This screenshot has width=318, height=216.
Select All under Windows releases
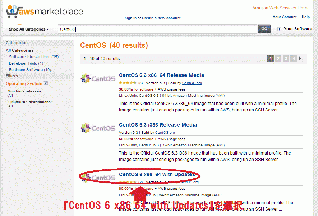[x=10, y=96]
